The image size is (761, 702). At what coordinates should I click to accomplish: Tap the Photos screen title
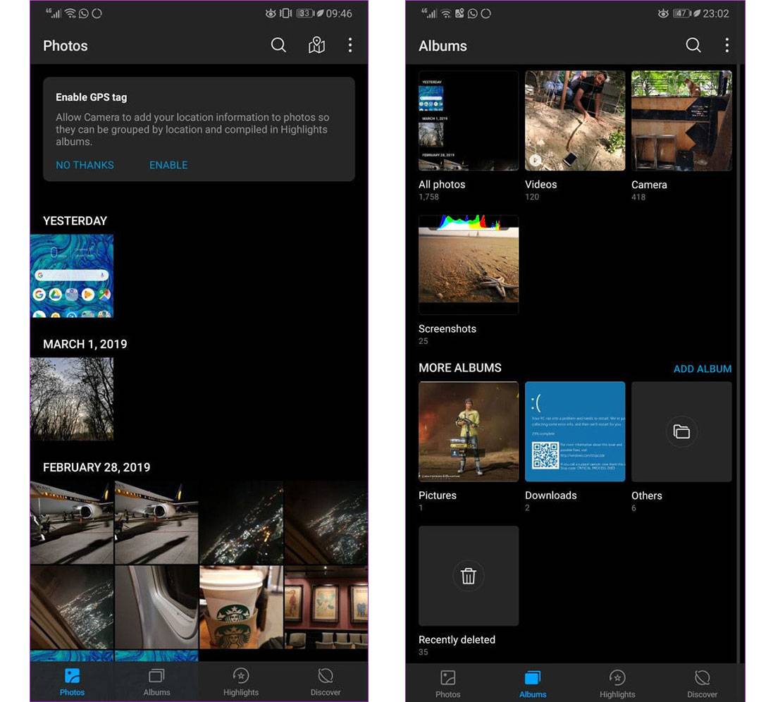[x=65, y=46]
